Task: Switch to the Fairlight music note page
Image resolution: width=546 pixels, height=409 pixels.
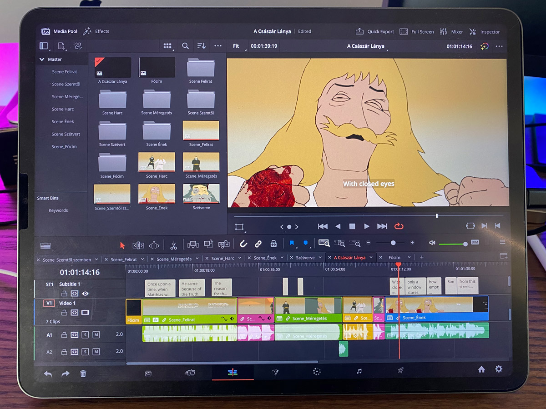Action: (359, 371)
